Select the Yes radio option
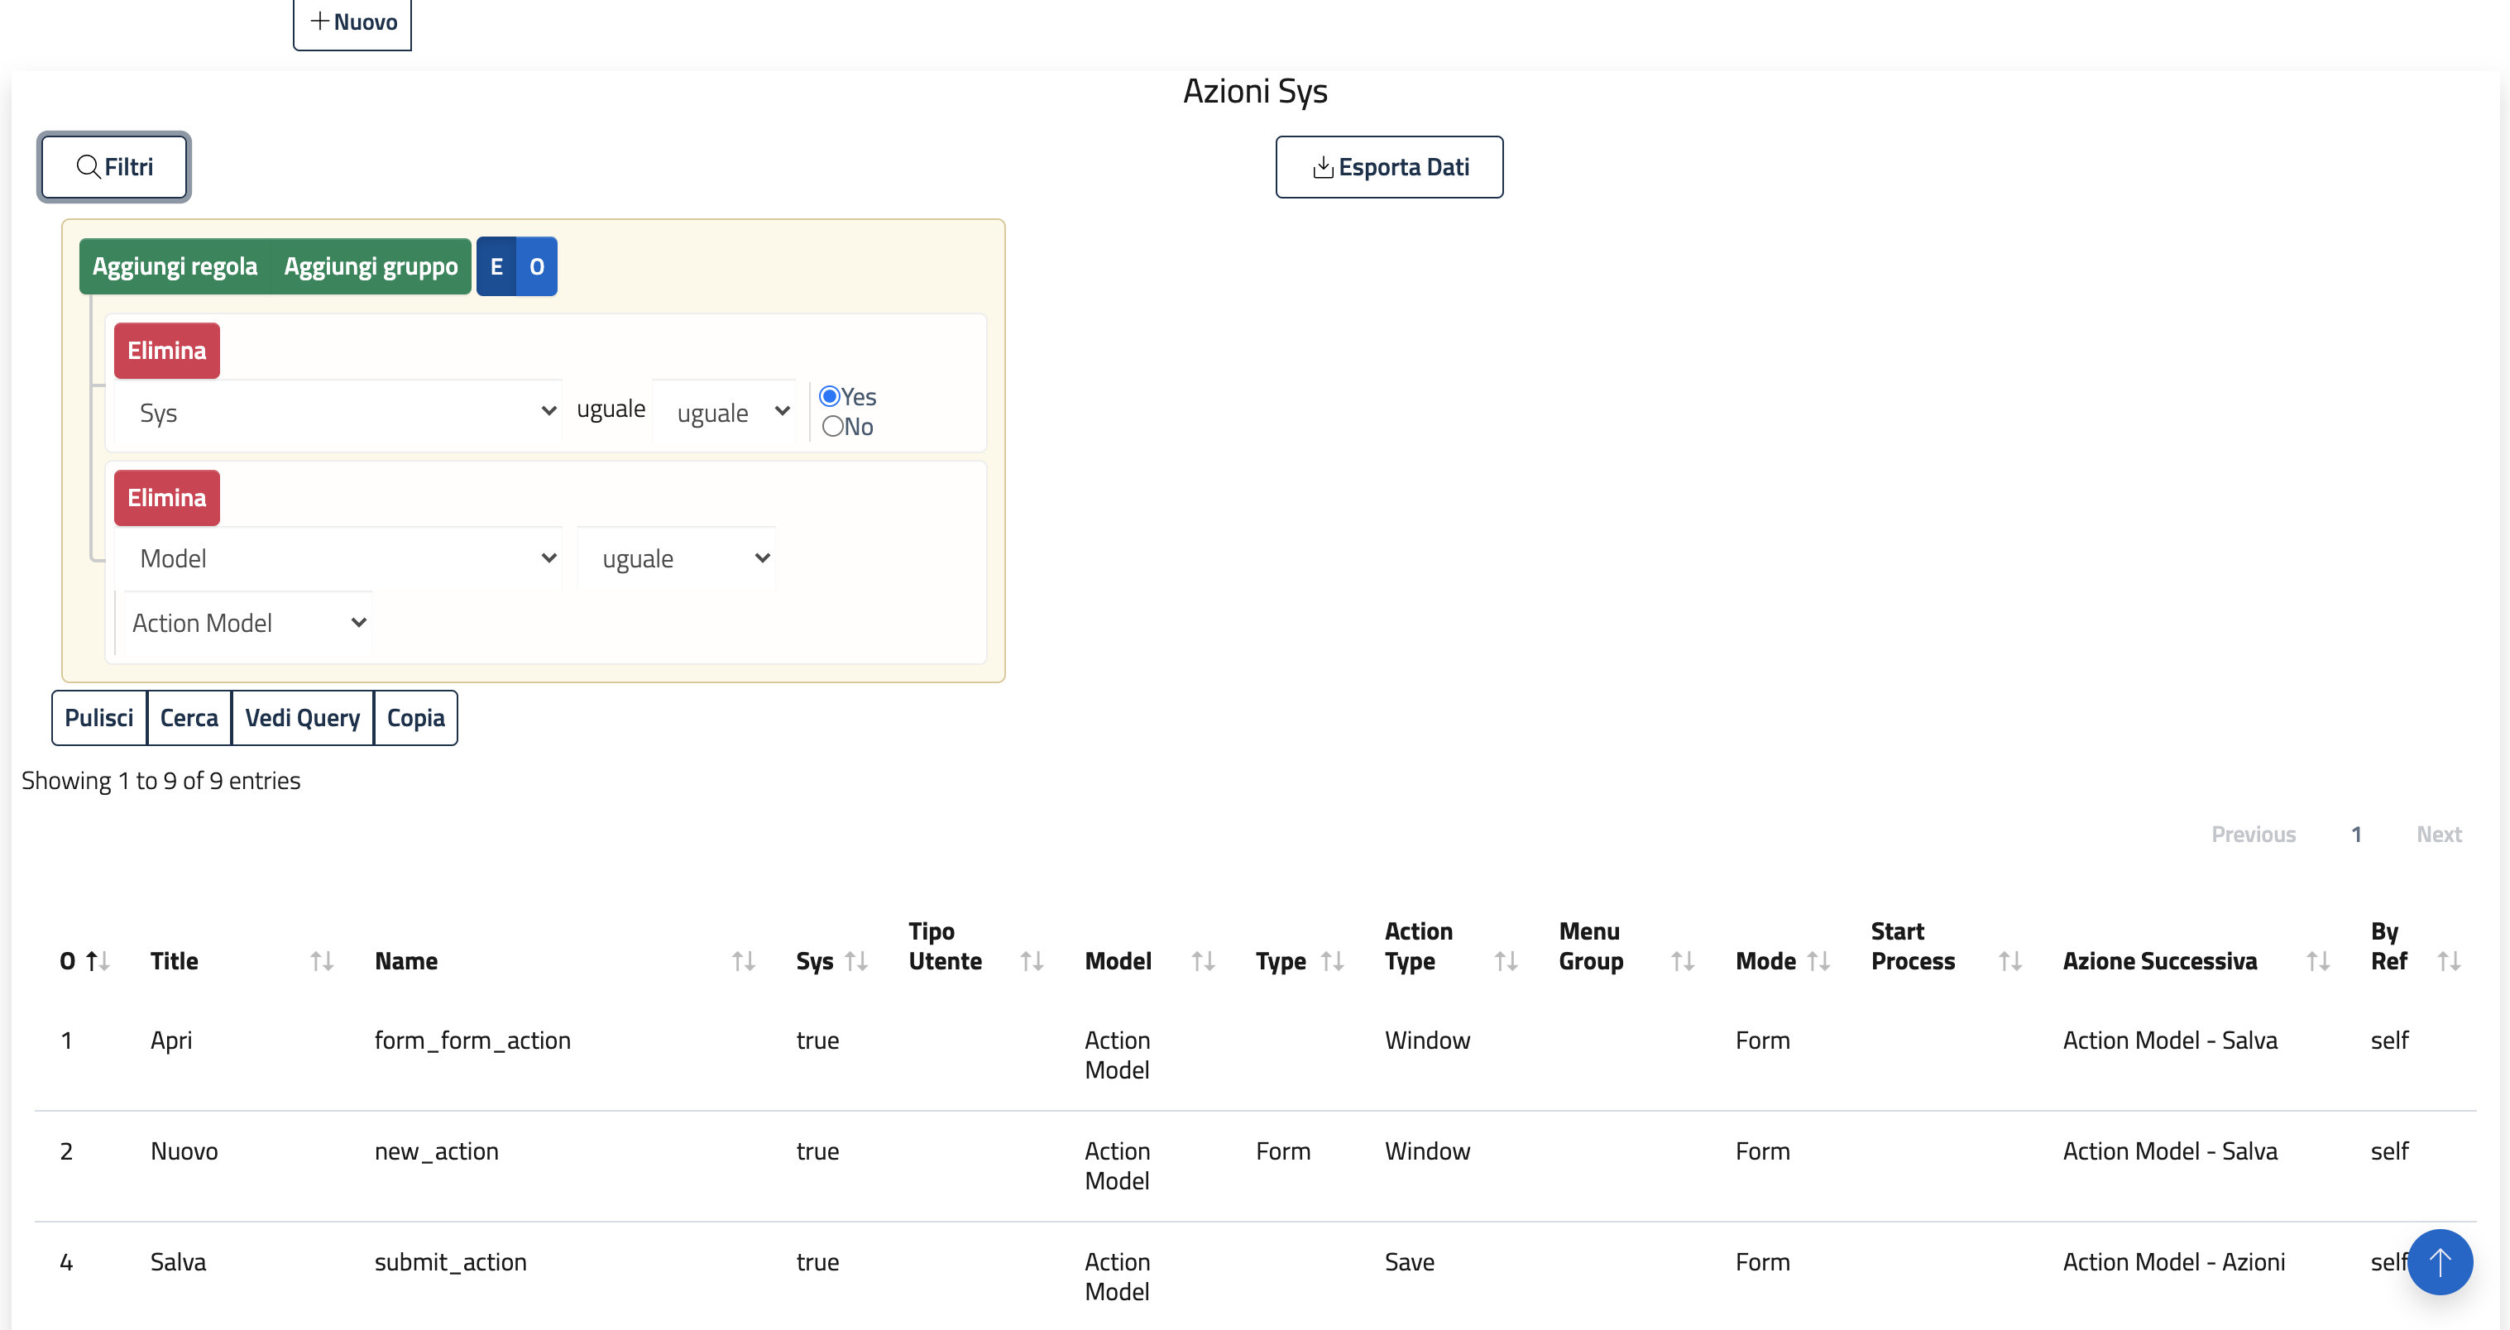Viewport: 2510px width, 1330px height. click(x=830, y=396)
